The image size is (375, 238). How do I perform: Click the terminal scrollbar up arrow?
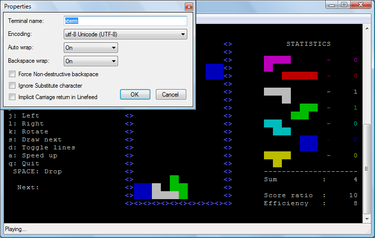coord(367,28)
